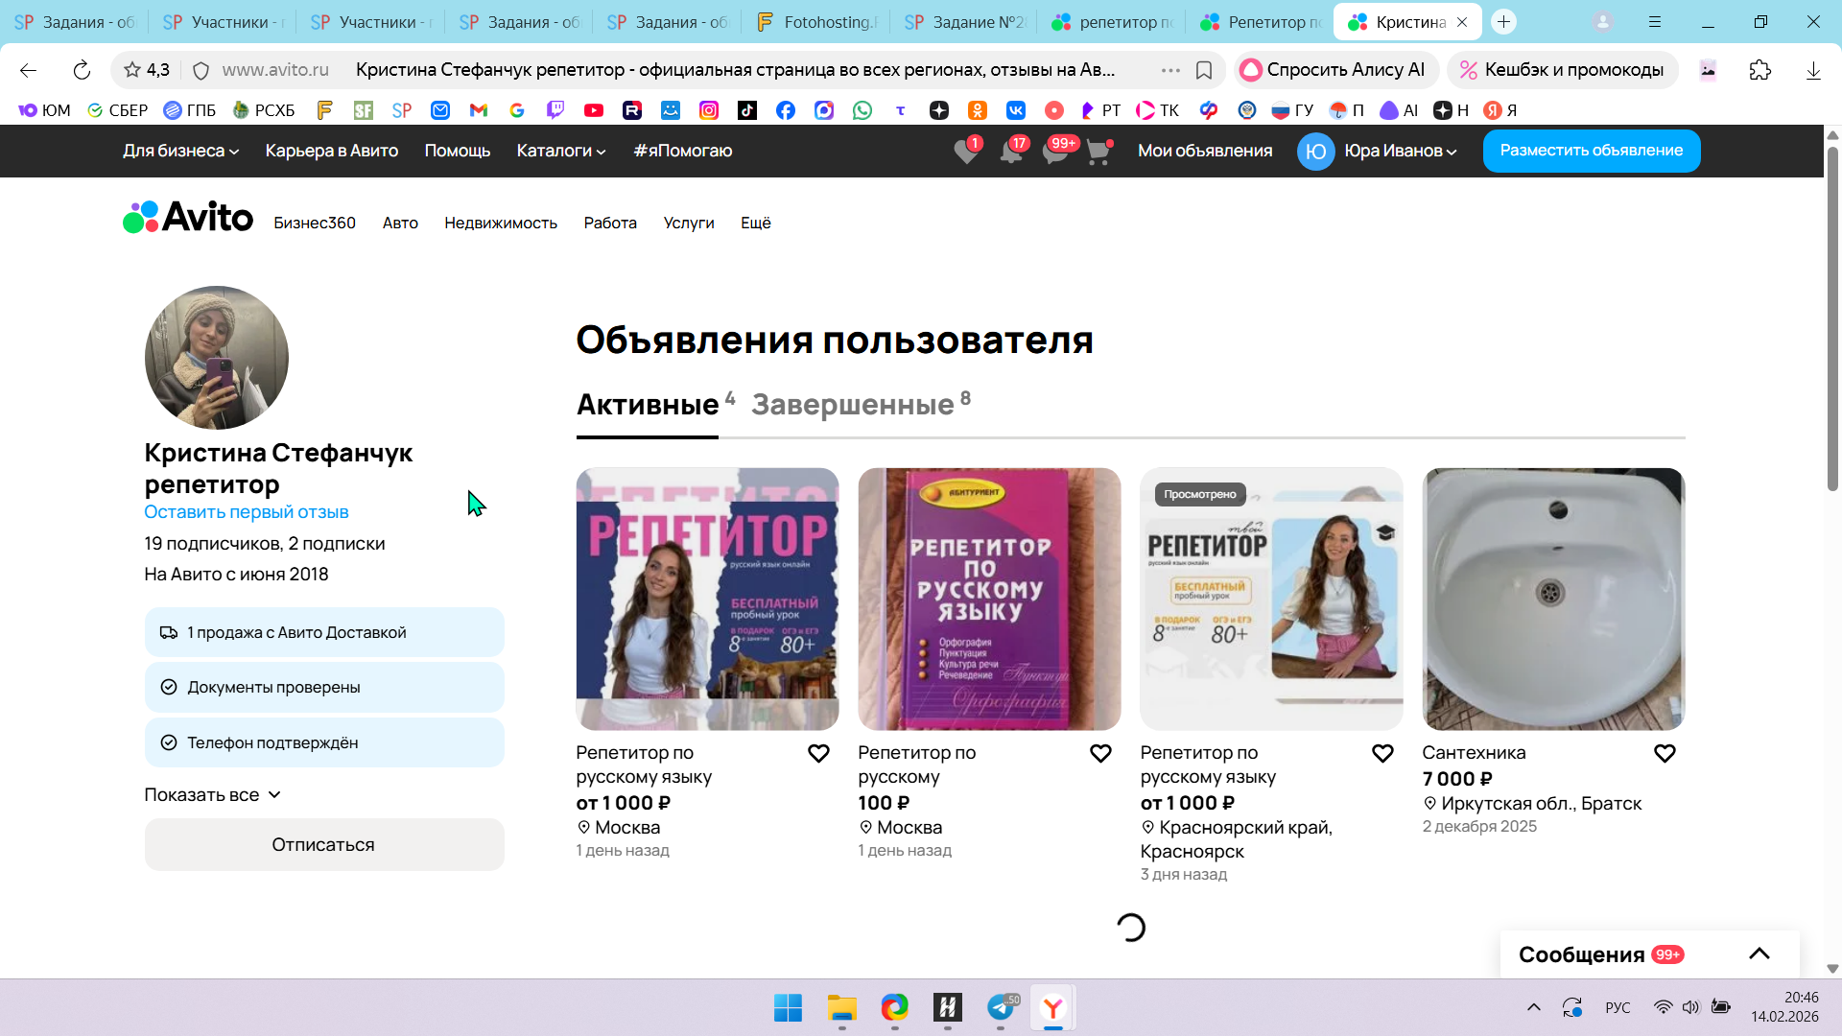Viewport: 1842px width, 1036px height.
Task: Open the favorites heart icon in header
Action: point(966,152)
